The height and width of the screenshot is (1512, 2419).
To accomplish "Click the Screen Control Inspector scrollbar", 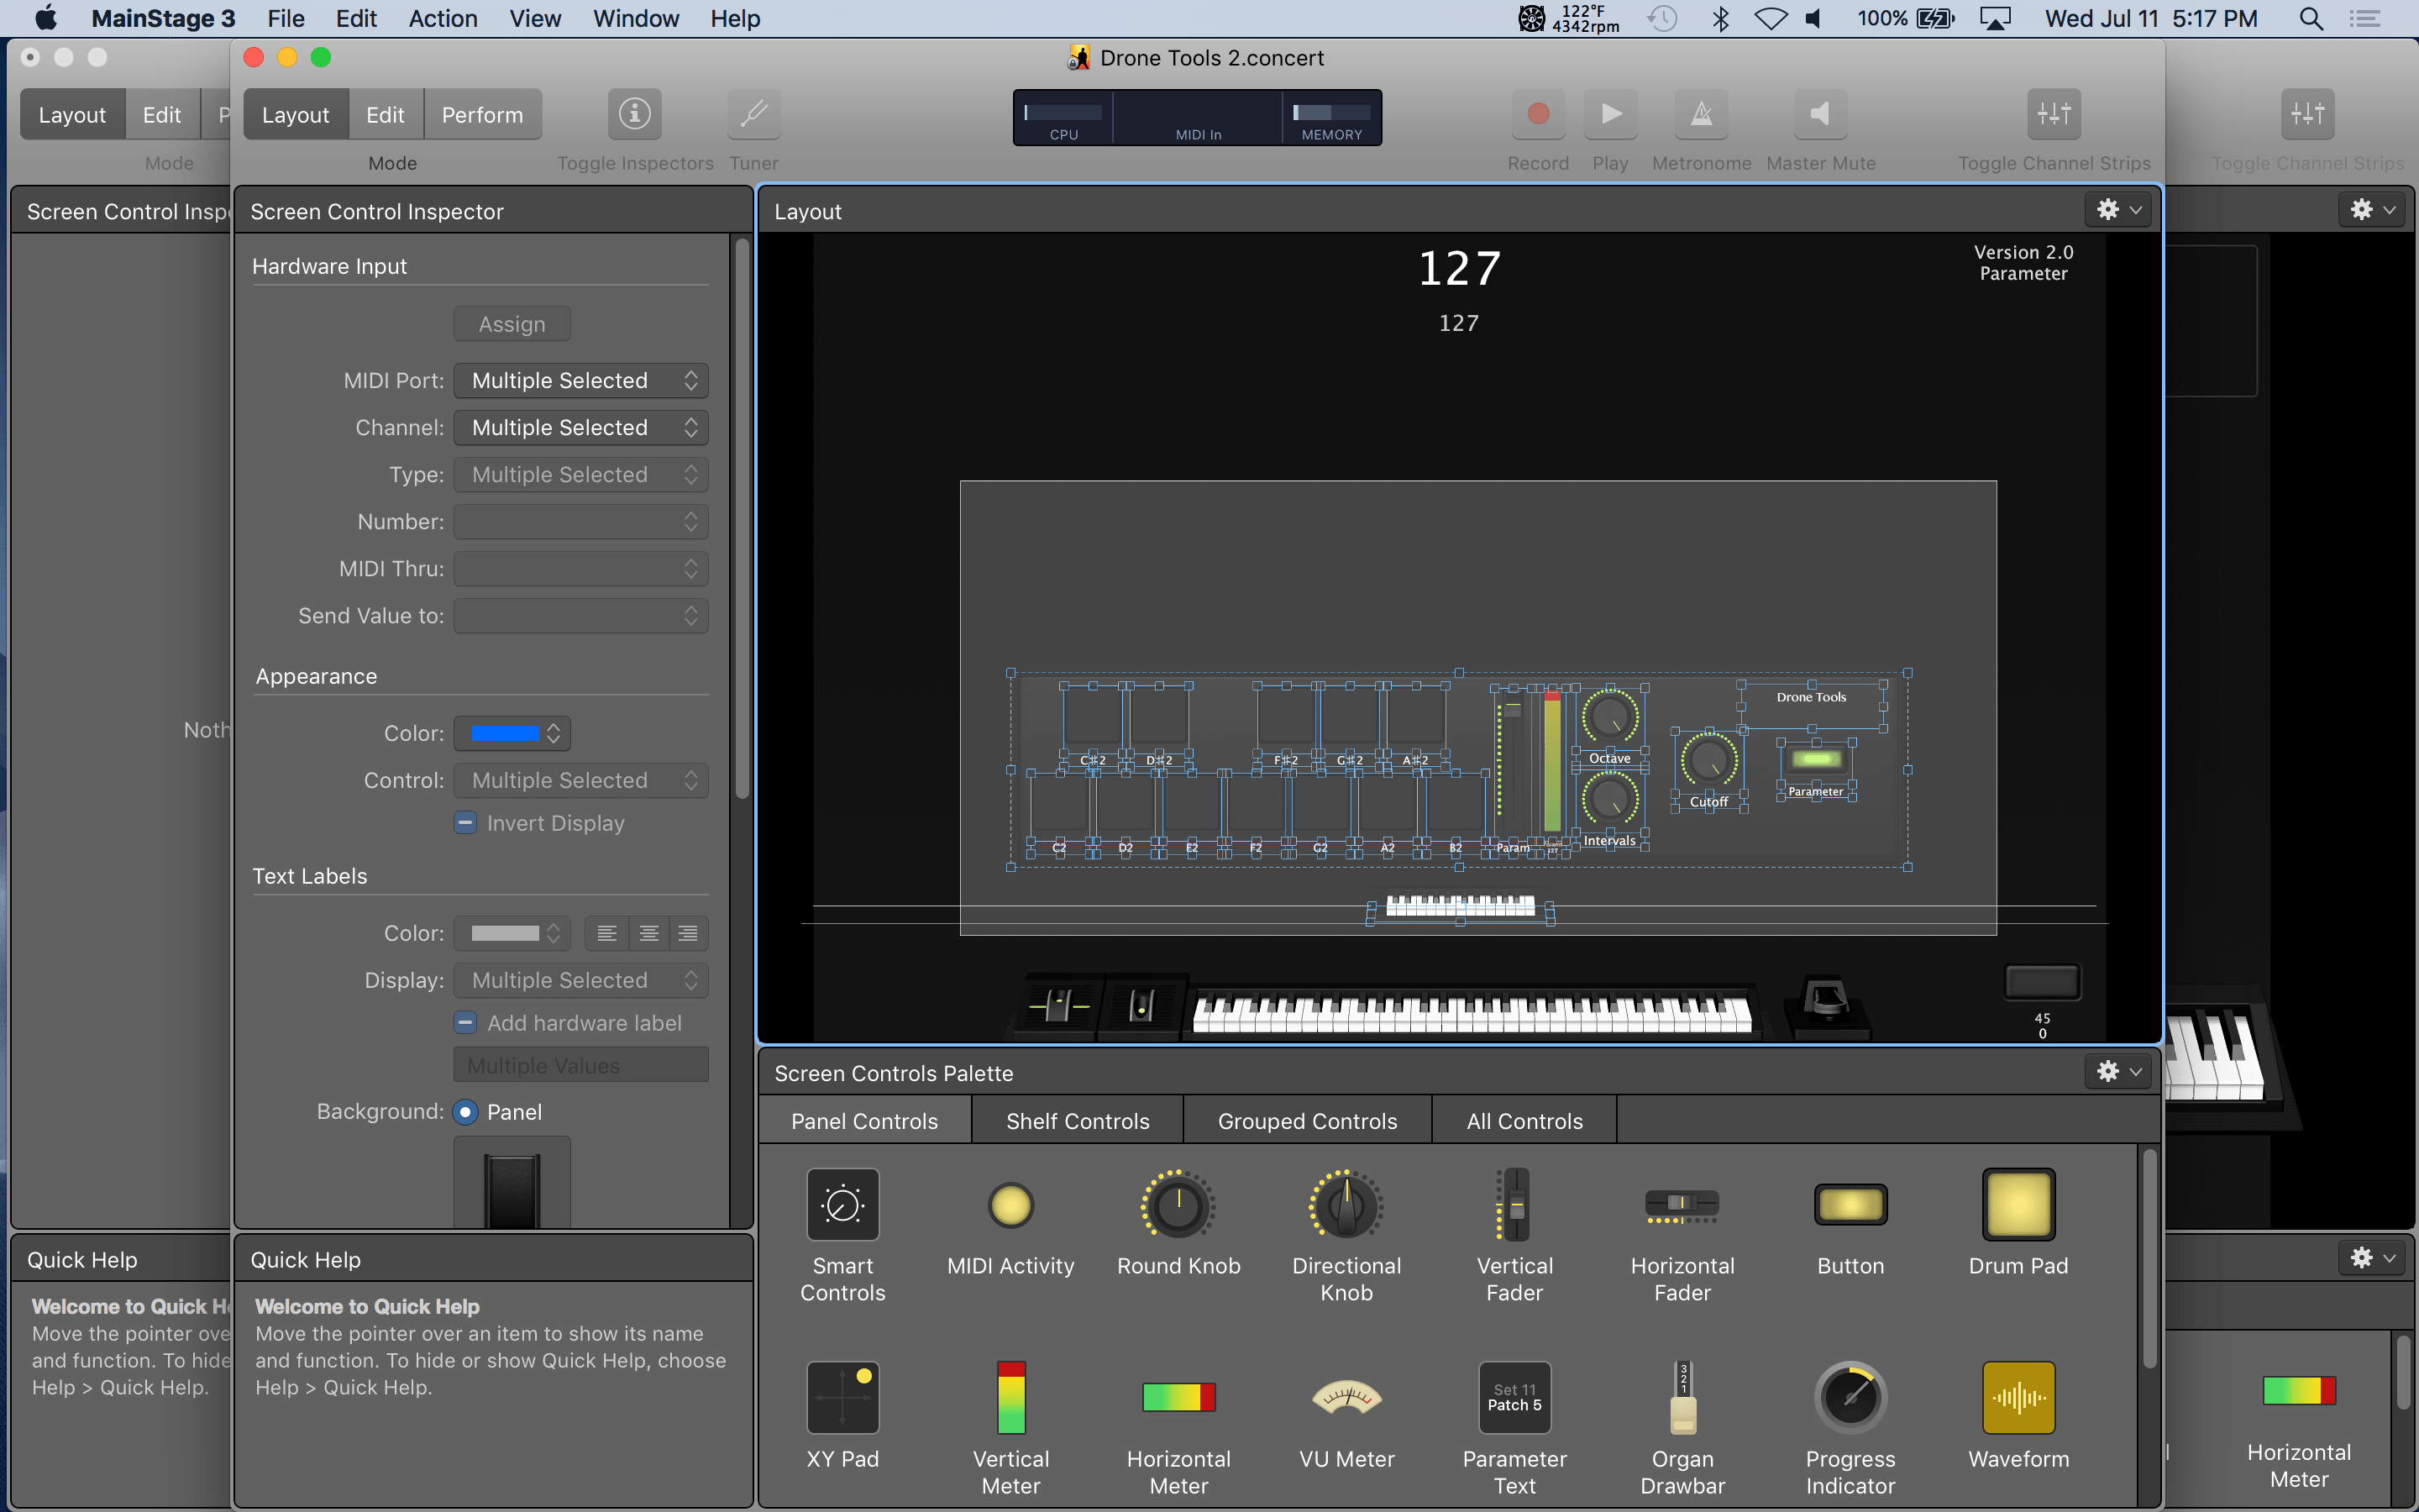I will coord(742,520).
